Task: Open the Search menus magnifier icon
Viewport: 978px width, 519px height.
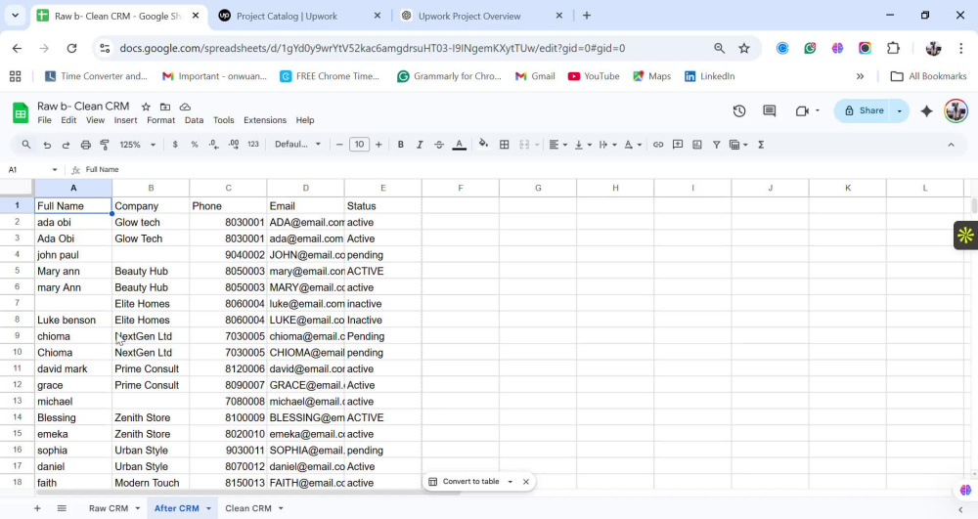Action: point(26,145)
